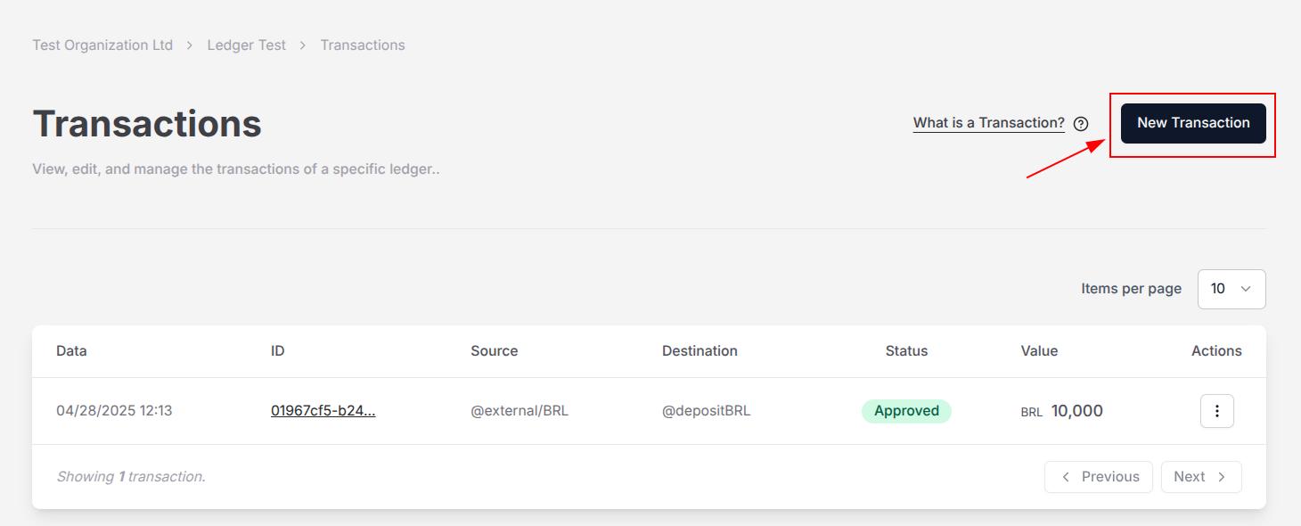Click the Approved status badge
The height and width of the screenshot is (526, 1301).
coord(906,411)
